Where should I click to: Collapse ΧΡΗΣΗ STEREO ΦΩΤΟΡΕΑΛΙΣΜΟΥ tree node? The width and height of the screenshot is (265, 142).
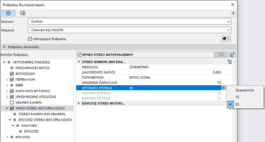[x=7, y=108]
